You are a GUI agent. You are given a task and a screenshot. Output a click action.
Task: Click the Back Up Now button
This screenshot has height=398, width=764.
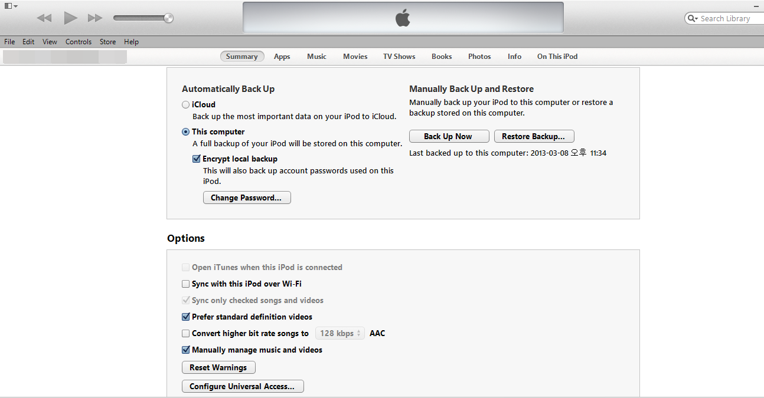[449, 137]
